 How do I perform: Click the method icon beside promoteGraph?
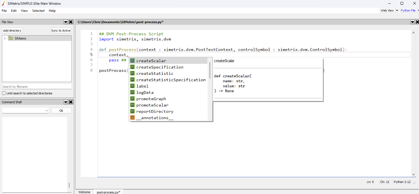(132, 99)
